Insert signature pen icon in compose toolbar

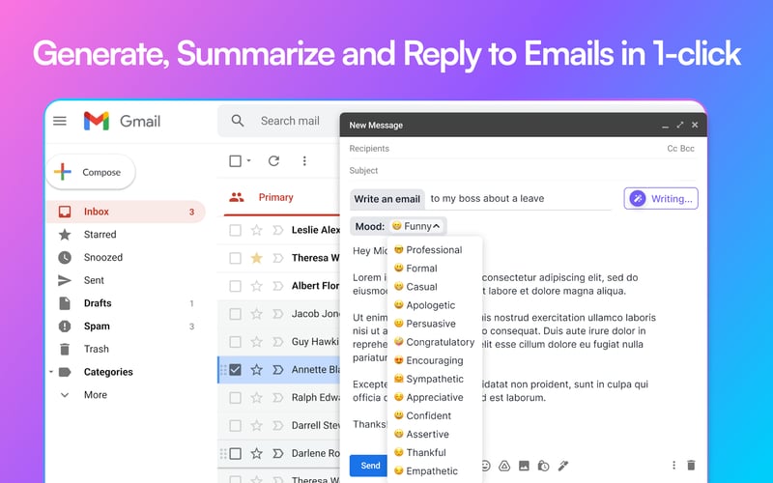[563, 466]
